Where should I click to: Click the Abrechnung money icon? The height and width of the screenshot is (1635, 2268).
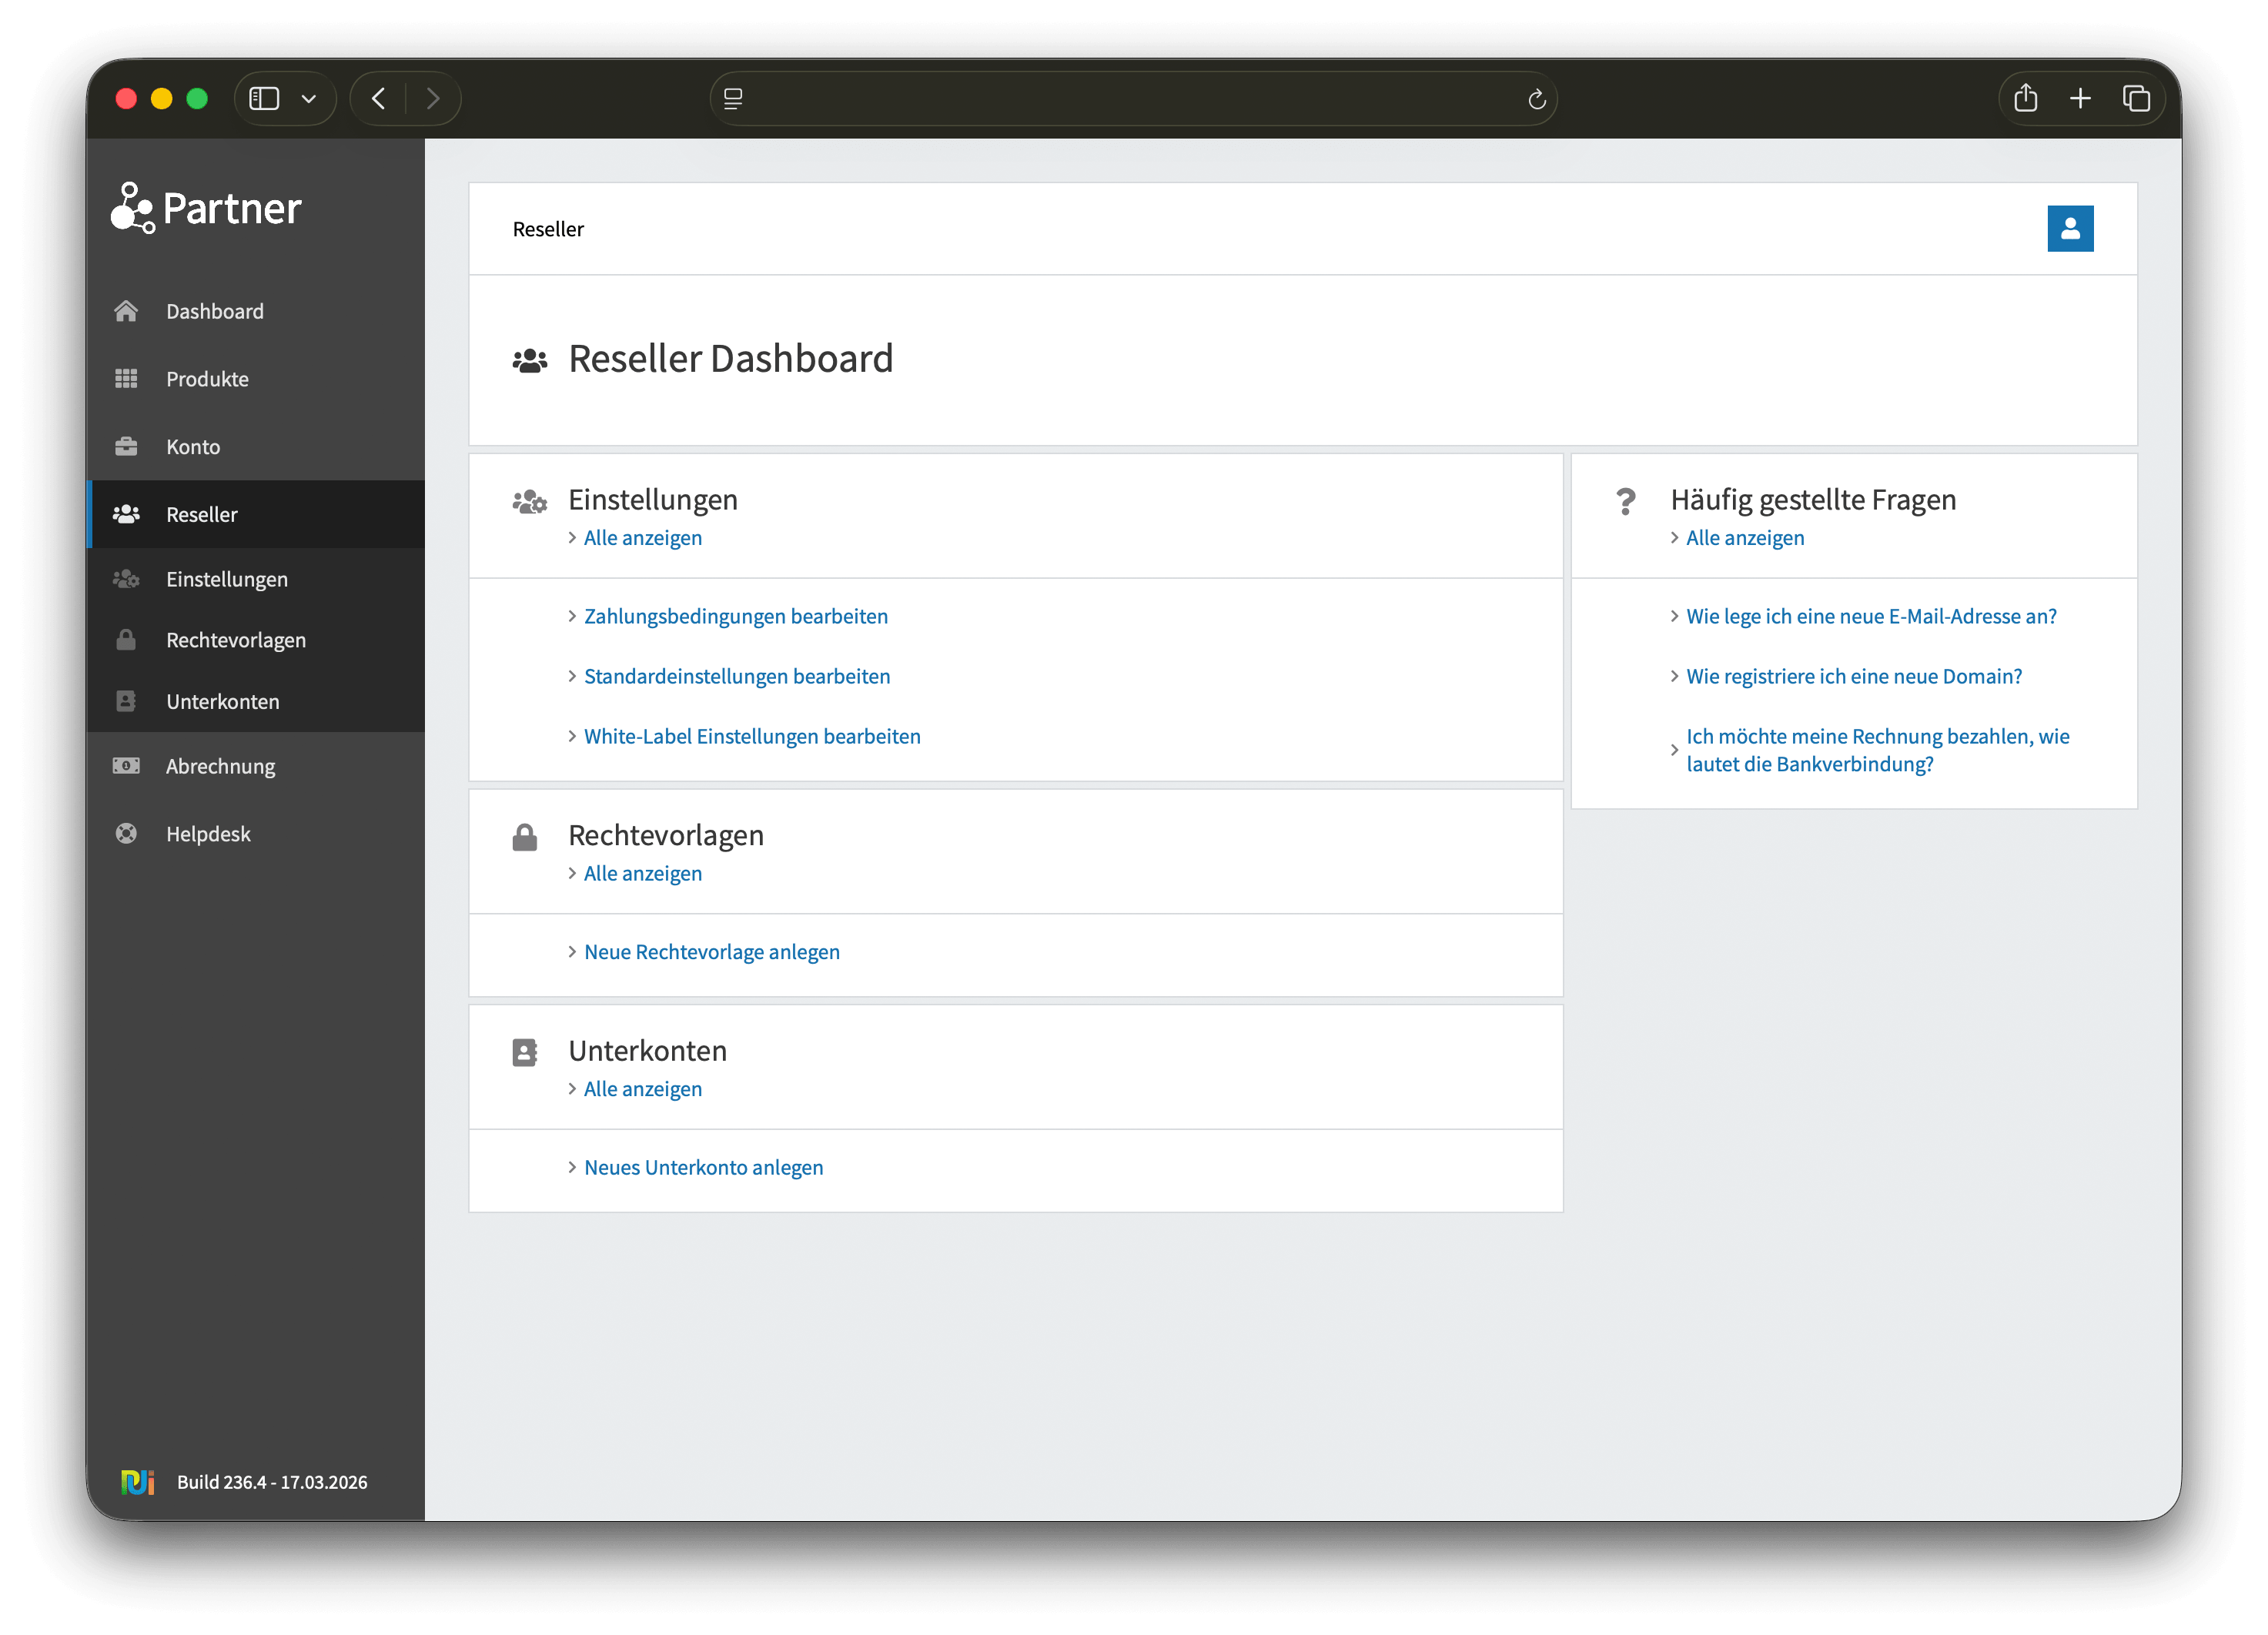[126, 766]
